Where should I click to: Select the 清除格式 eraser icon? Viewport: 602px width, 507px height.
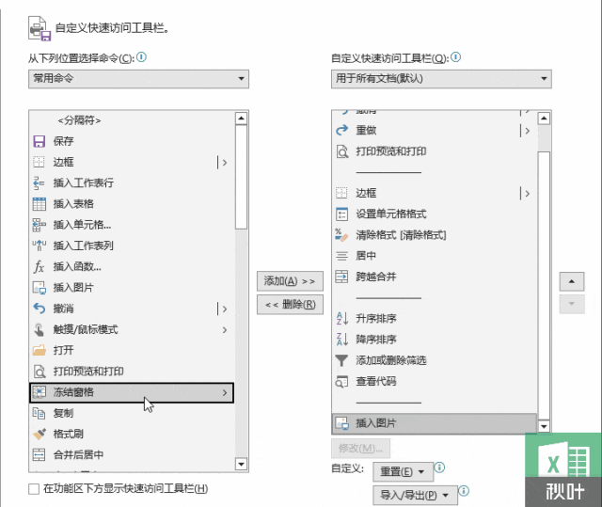(341, 235)
